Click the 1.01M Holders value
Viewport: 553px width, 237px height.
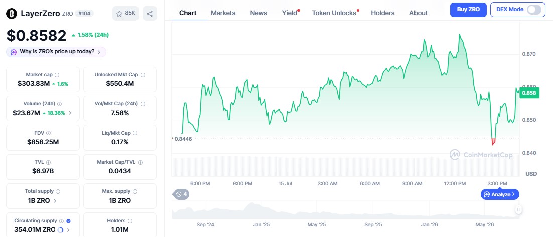120,230
